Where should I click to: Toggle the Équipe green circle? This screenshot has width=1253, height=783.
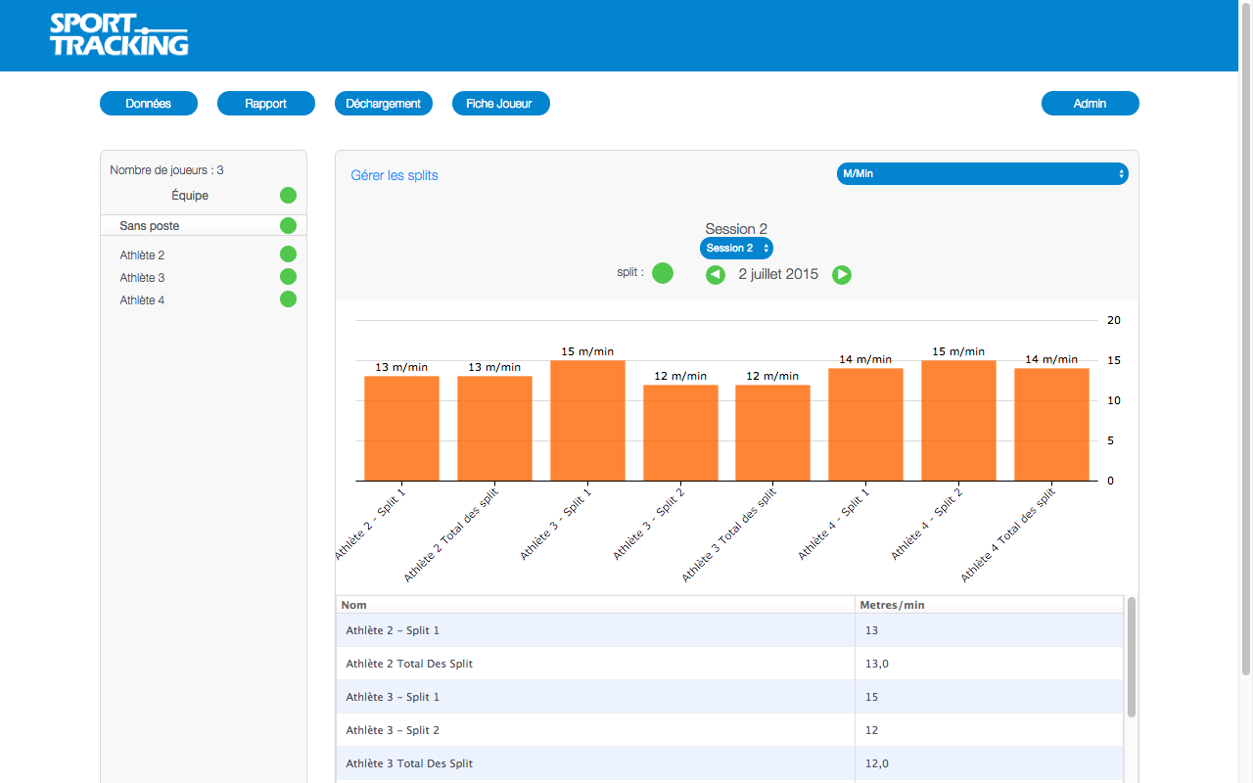coord(288,196)
